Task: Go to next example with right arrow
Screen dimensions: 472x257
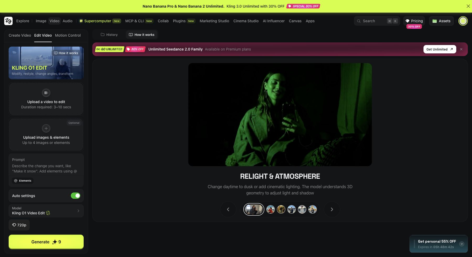Action: coord(332,209)
